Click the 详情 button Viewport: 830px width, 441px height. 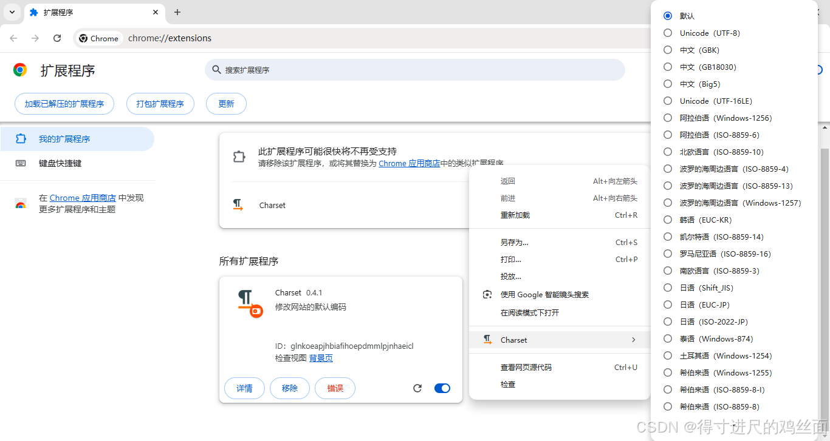[244, 388]
